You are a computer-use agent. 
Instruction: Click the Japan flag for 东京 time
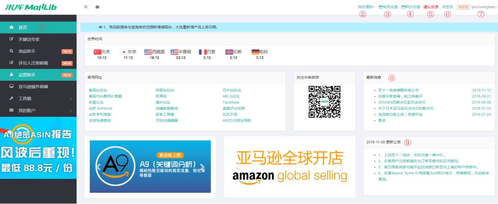tap(124, 52)
